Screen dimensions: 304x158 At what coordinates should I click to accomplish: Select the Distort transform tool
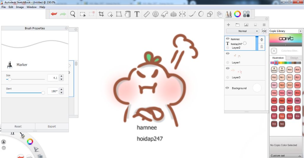point(119,14)
